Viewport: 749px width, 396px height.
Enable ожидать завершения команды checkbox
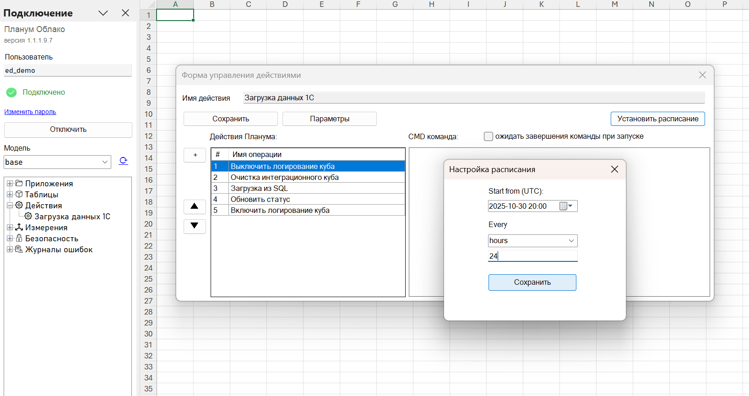488,136
